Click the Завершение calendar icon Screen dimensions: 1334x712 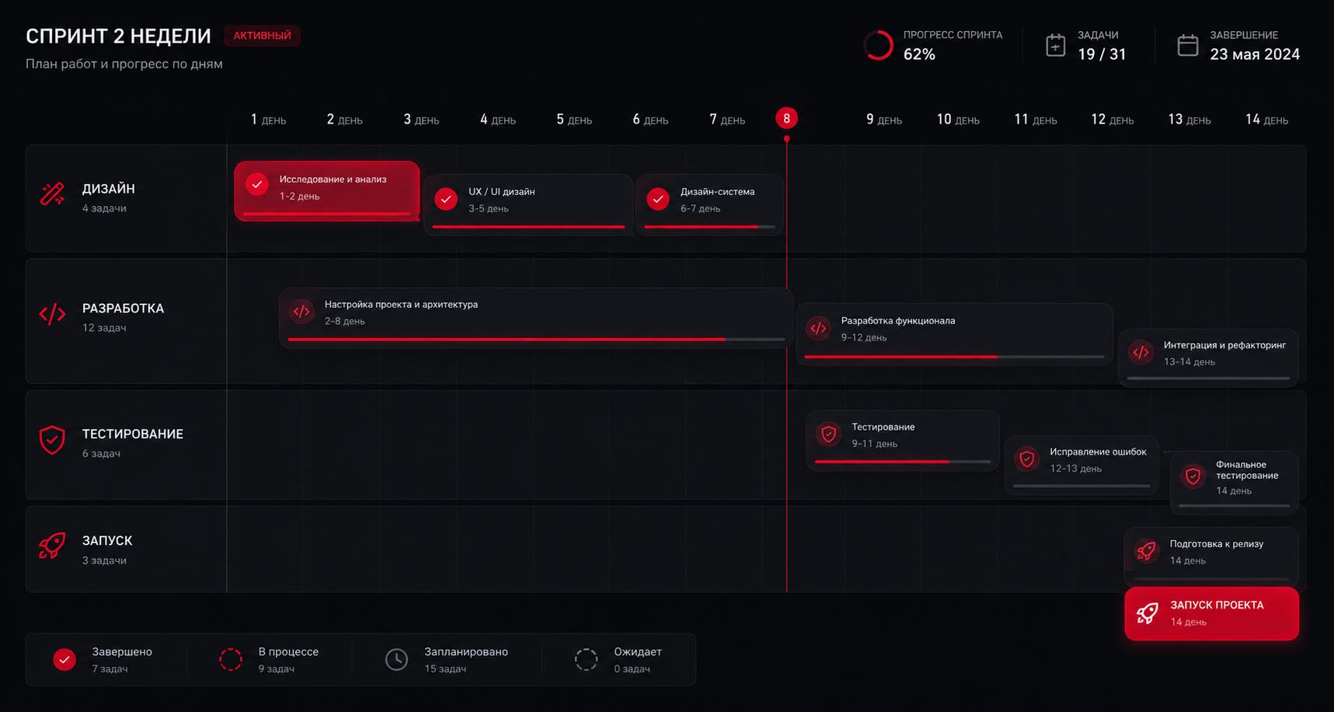click(x=1188, y=45)
